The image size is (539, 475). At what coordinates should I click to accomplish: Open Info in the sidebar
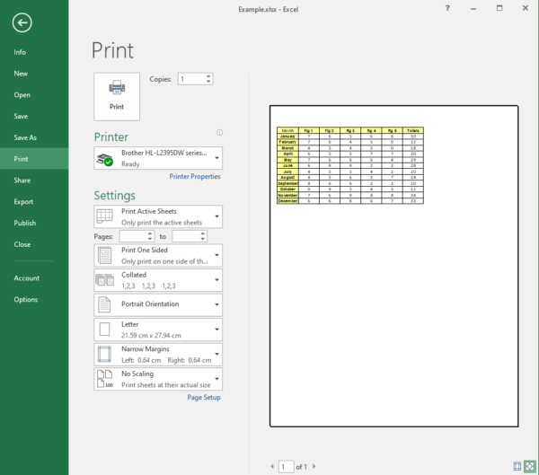20,52
